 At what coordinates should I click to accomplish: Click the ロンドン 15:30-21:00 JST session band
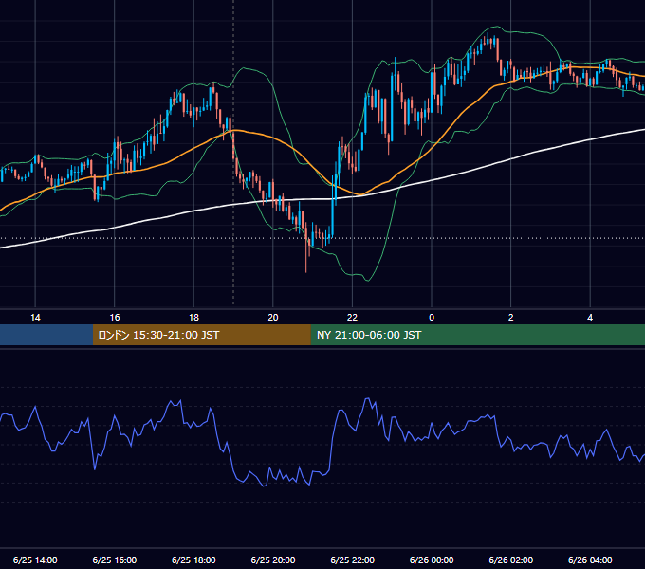click(x=201, y=335)
